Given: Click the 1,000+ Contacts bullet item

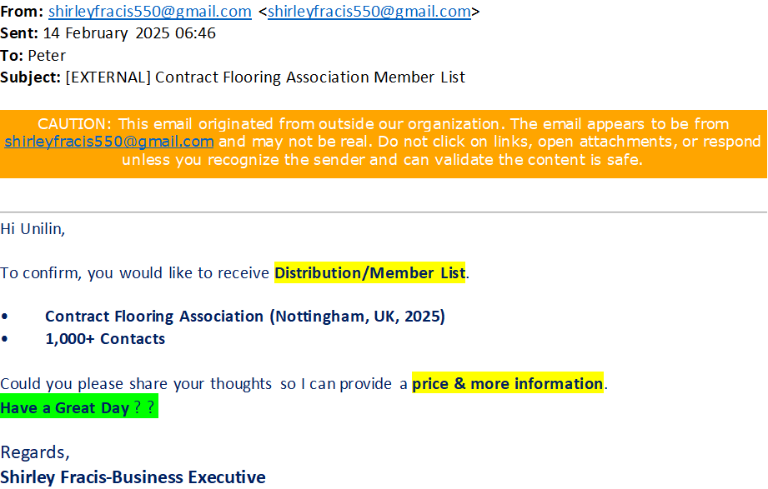Looking at the screenshot, I should pyautogui.click(x=105, y=339).
